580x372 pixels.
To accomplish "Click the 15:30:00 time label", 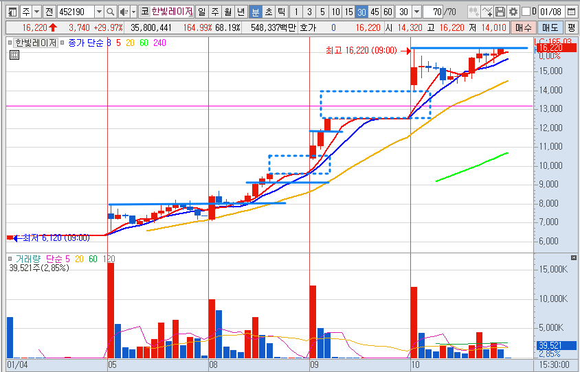I will coord(554,365).
